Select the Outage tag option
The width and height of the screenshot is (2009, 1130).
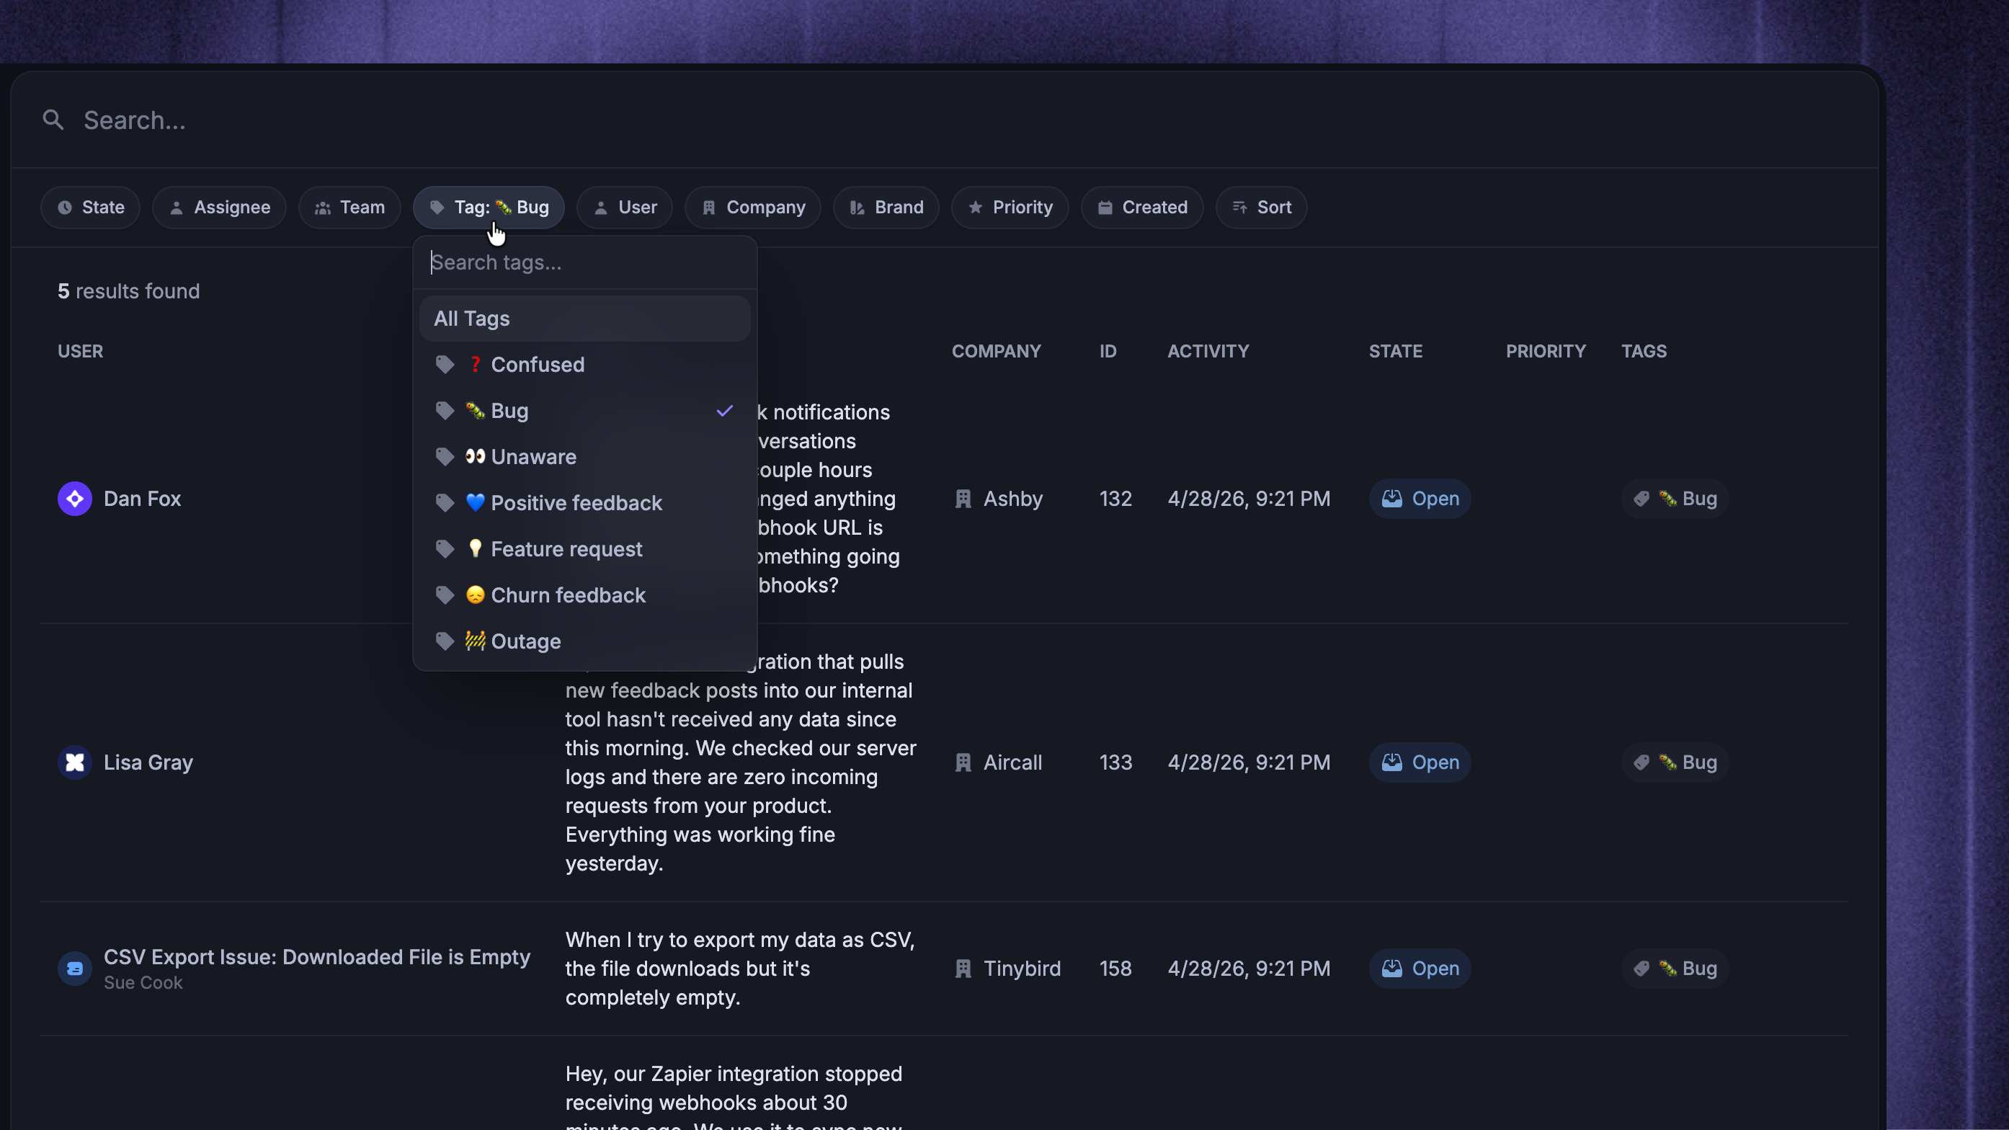(585, 641)
